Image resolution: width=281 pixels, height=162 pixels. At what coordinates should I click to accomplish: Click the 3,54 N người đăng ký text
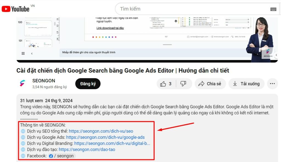coord(49,87)
